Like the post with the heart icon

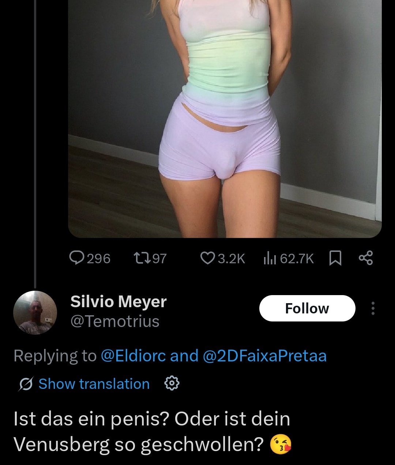pos(208,258)
